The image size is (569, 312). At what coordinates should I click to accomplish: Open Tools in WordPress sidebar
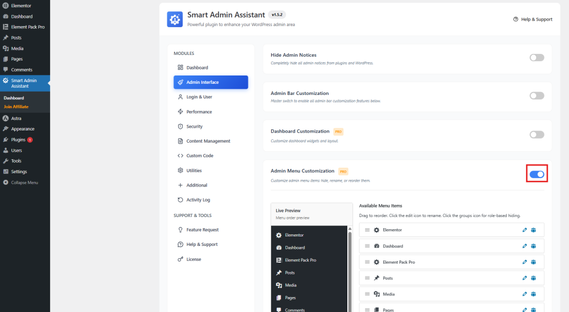25,161
